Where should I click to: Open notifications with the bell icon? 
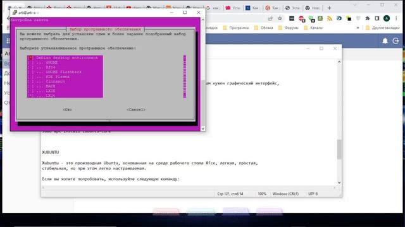(385, 40)
